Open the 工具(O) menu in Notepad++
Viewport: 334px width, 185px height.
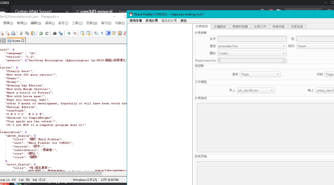[77, 23]
